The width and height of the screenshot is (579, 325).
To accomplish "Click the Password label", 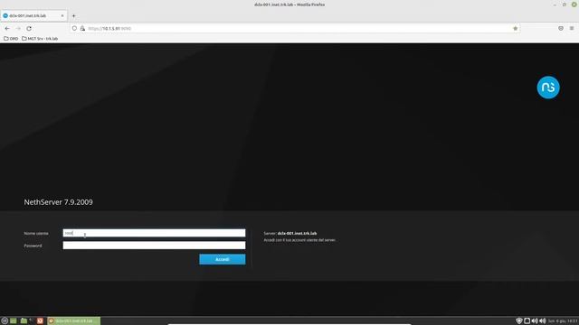I will coord(33,246).
